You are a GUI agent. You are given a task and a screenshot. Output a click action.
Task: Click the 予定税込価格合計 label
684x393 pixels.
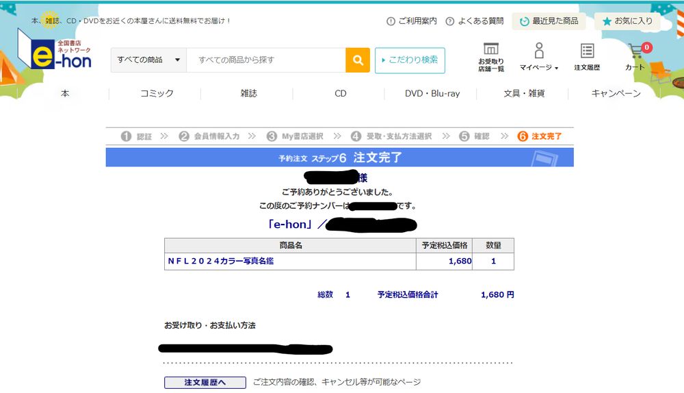(x=408, y=294)
